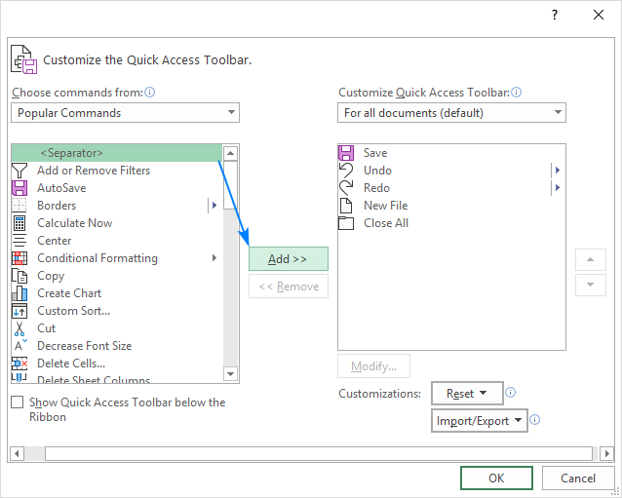
Task: Select the Calculate Now calculator icon
Action: 19,223
